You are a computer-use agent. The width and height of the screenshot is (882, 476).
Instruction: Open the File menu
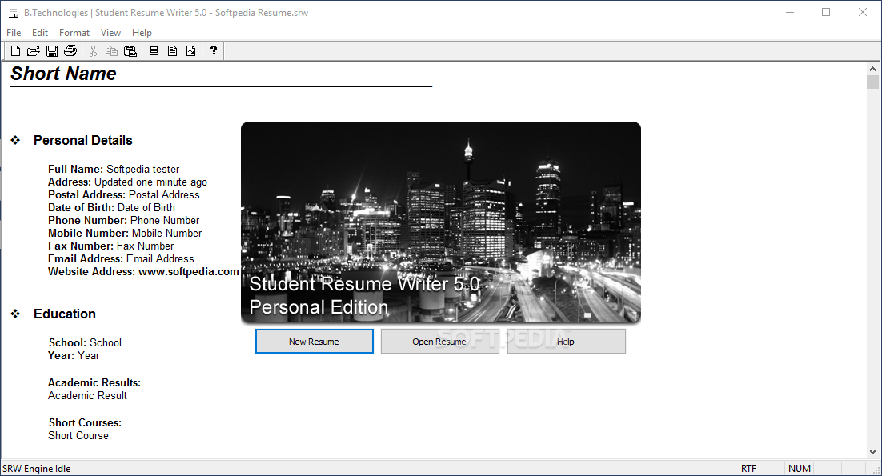tap(14, 33)
